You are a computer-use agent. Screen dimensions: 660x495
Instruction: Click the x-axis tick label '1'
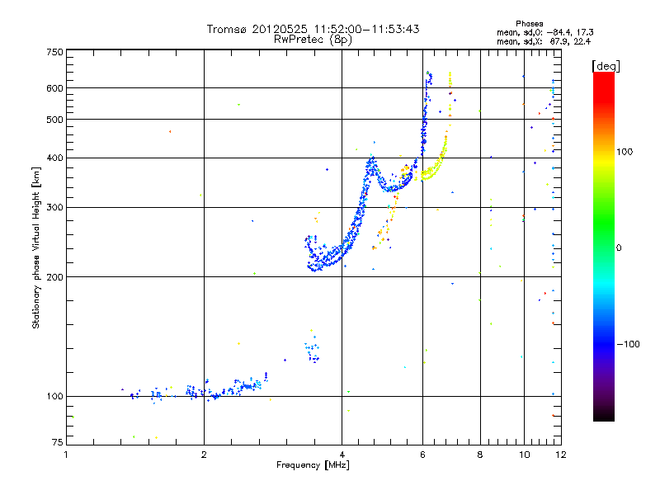click(x=66, y=455)
